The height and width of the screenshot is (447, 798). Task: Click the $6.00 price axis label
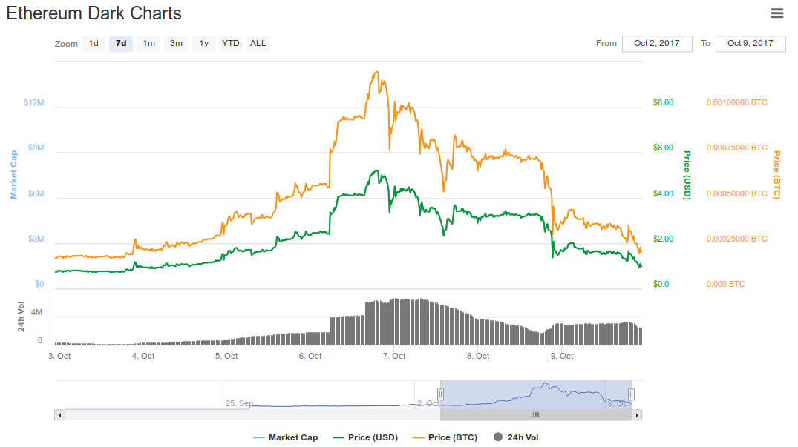pyautogui.click(x=663, y=148)
